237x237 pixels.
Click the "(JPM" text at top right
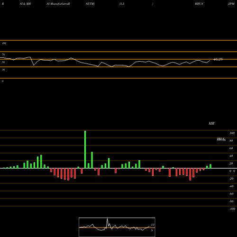click(231, 4)
